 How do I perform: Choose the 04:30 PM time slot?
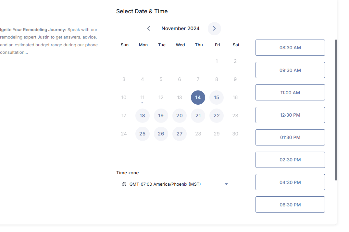point(290,182)
